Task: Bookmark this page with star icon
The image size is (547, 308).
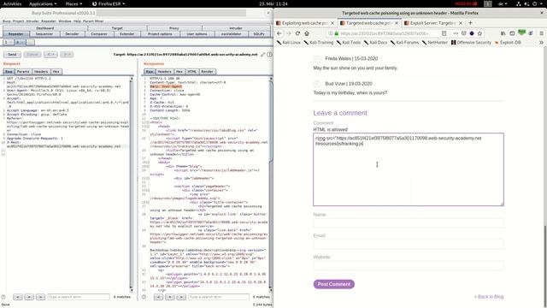Action: click(x=480, y=33)
